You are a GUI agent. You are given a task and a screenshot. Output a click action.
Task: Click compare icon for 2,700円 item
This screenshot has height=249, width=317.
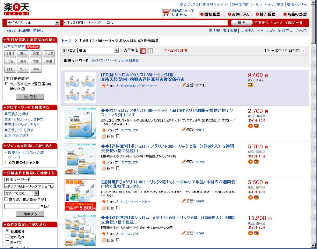pyautogui.click(x=104, y=137)
